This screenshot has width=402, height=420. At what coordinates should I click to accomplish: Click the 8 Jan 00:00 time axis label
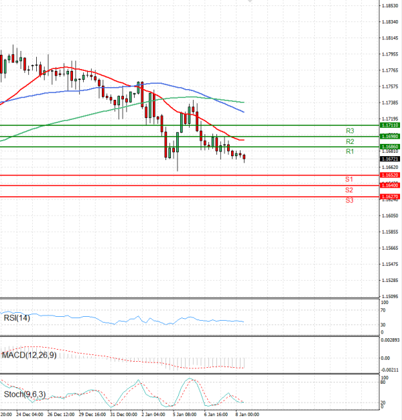pyautogui.click(x=247, y=415)
